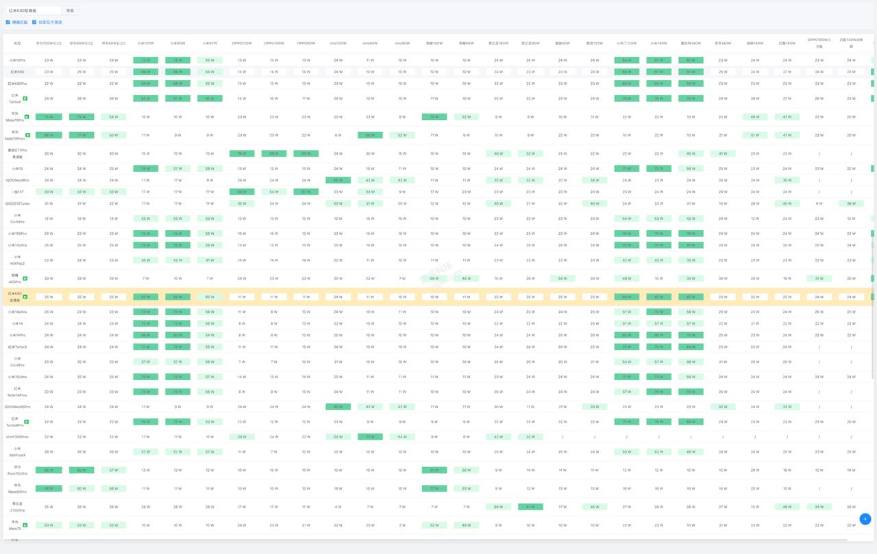Select the 红米Turbo3 row name
Viewport: 877px width, 554px height.
pos(17,347)
